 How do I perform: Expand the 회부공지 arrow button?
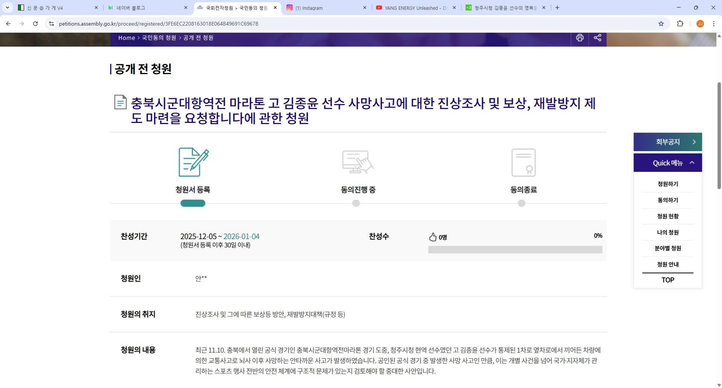click(x=694, y=142)
